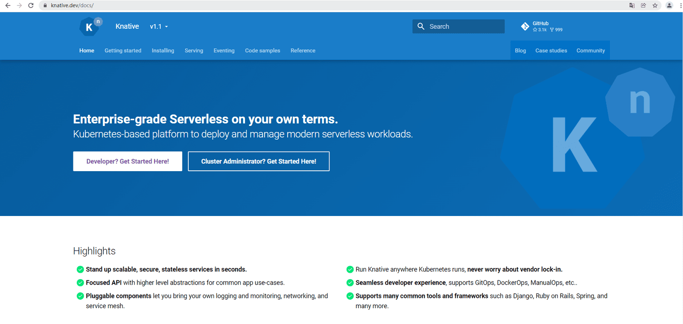Click the Knative logo in the header
Image resolution: width=683 pixels, height=324 pixels.
click(90, 26)
